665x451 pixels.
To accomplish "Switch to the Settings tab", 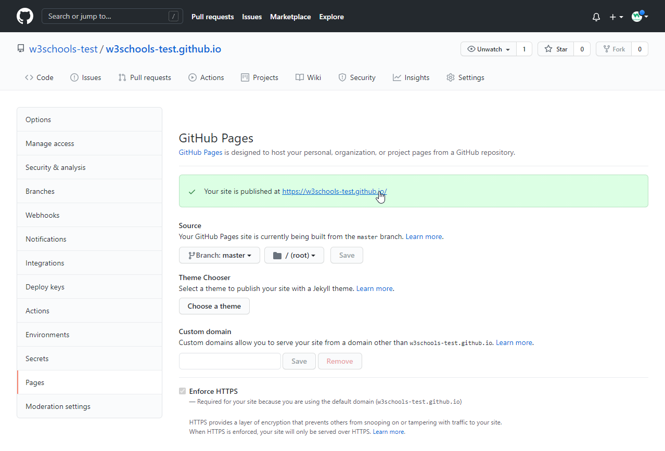I will click(465, 77).
